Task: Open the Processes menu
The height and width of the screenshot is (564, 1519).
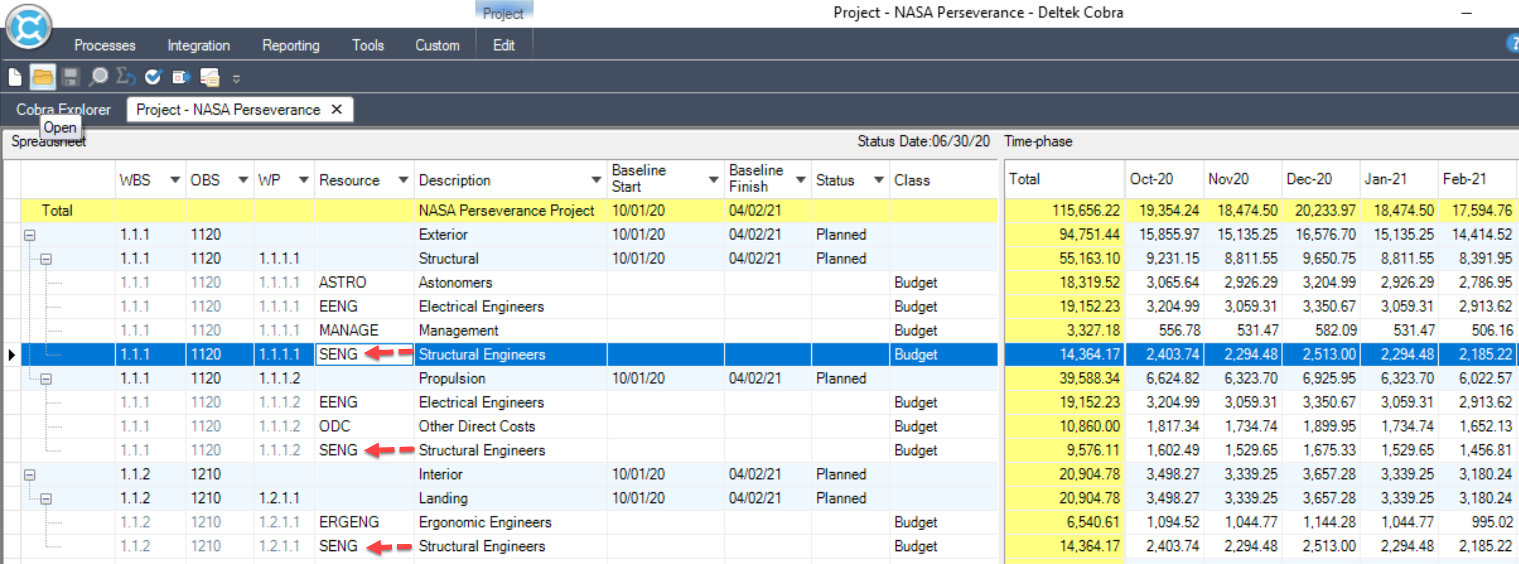Action: tap(105, 45)
